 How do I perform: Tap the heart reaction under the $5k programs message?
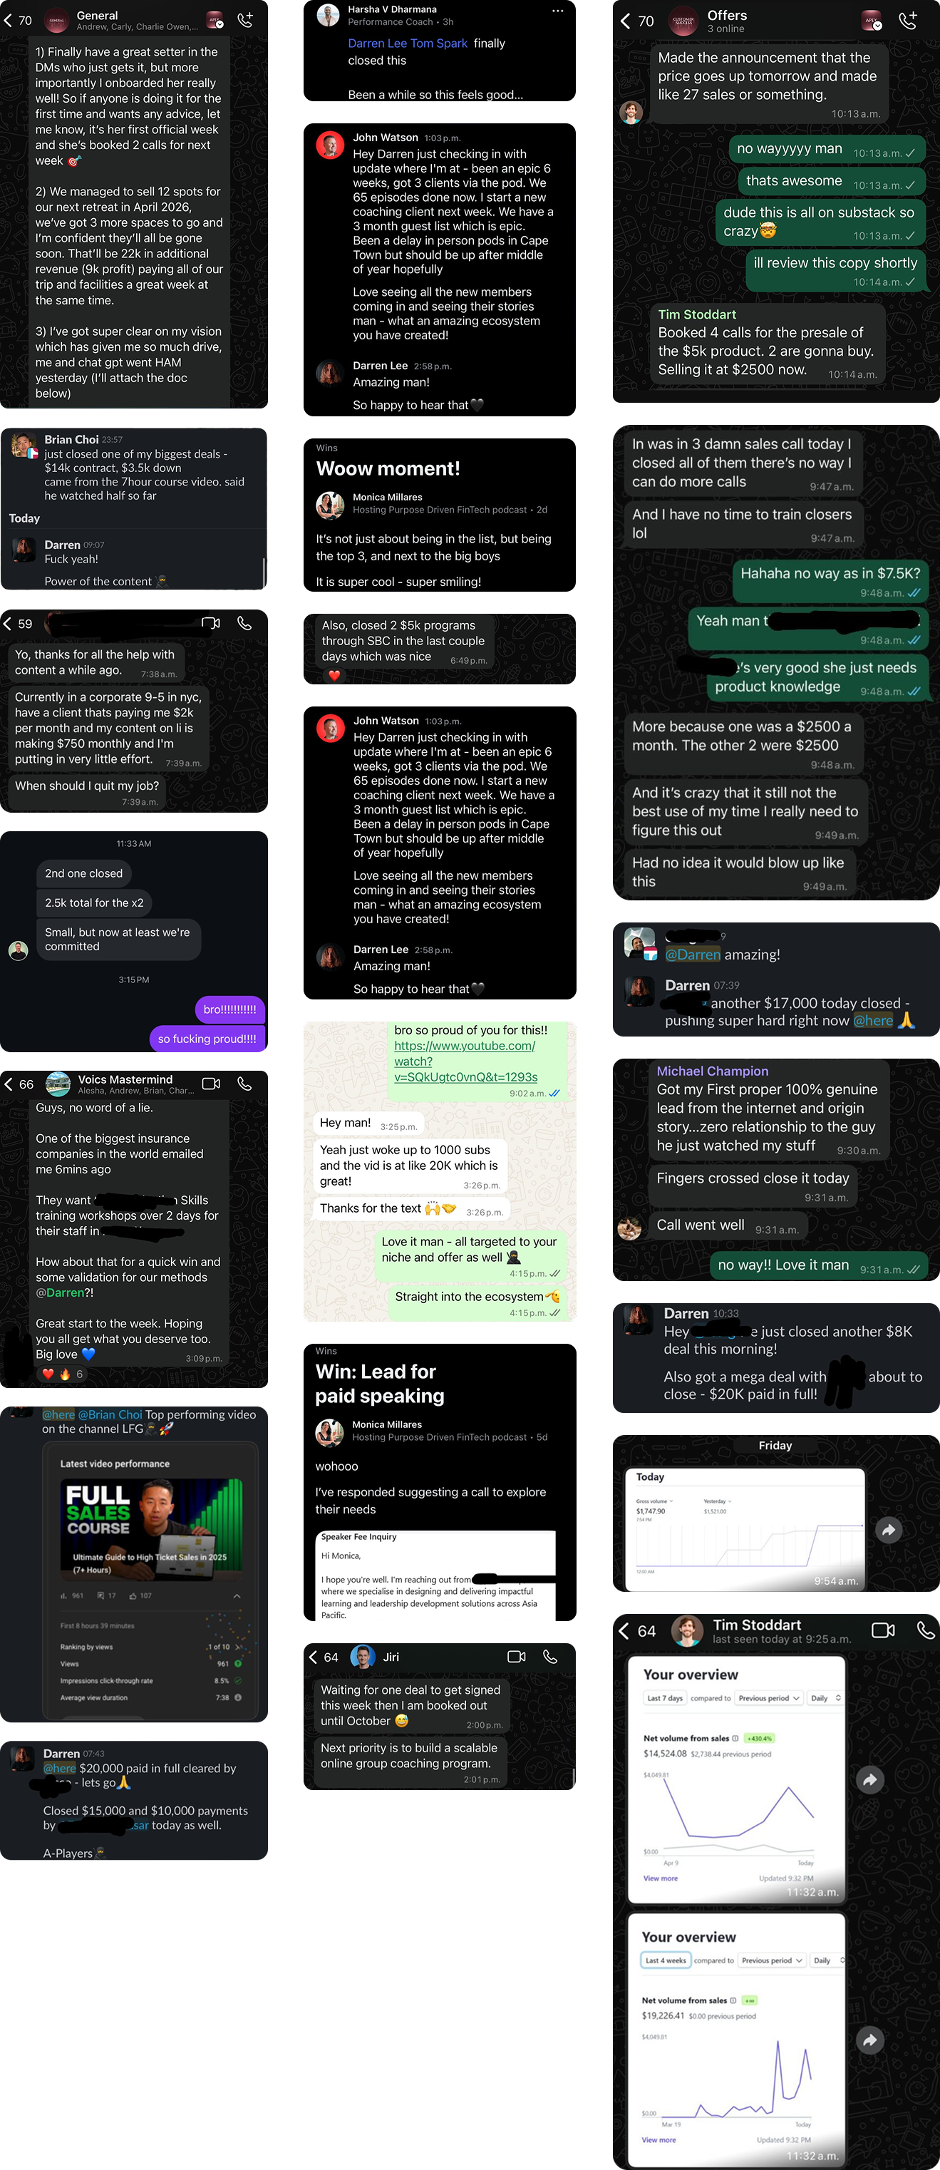pyautogui.click(x=334, y=675)
